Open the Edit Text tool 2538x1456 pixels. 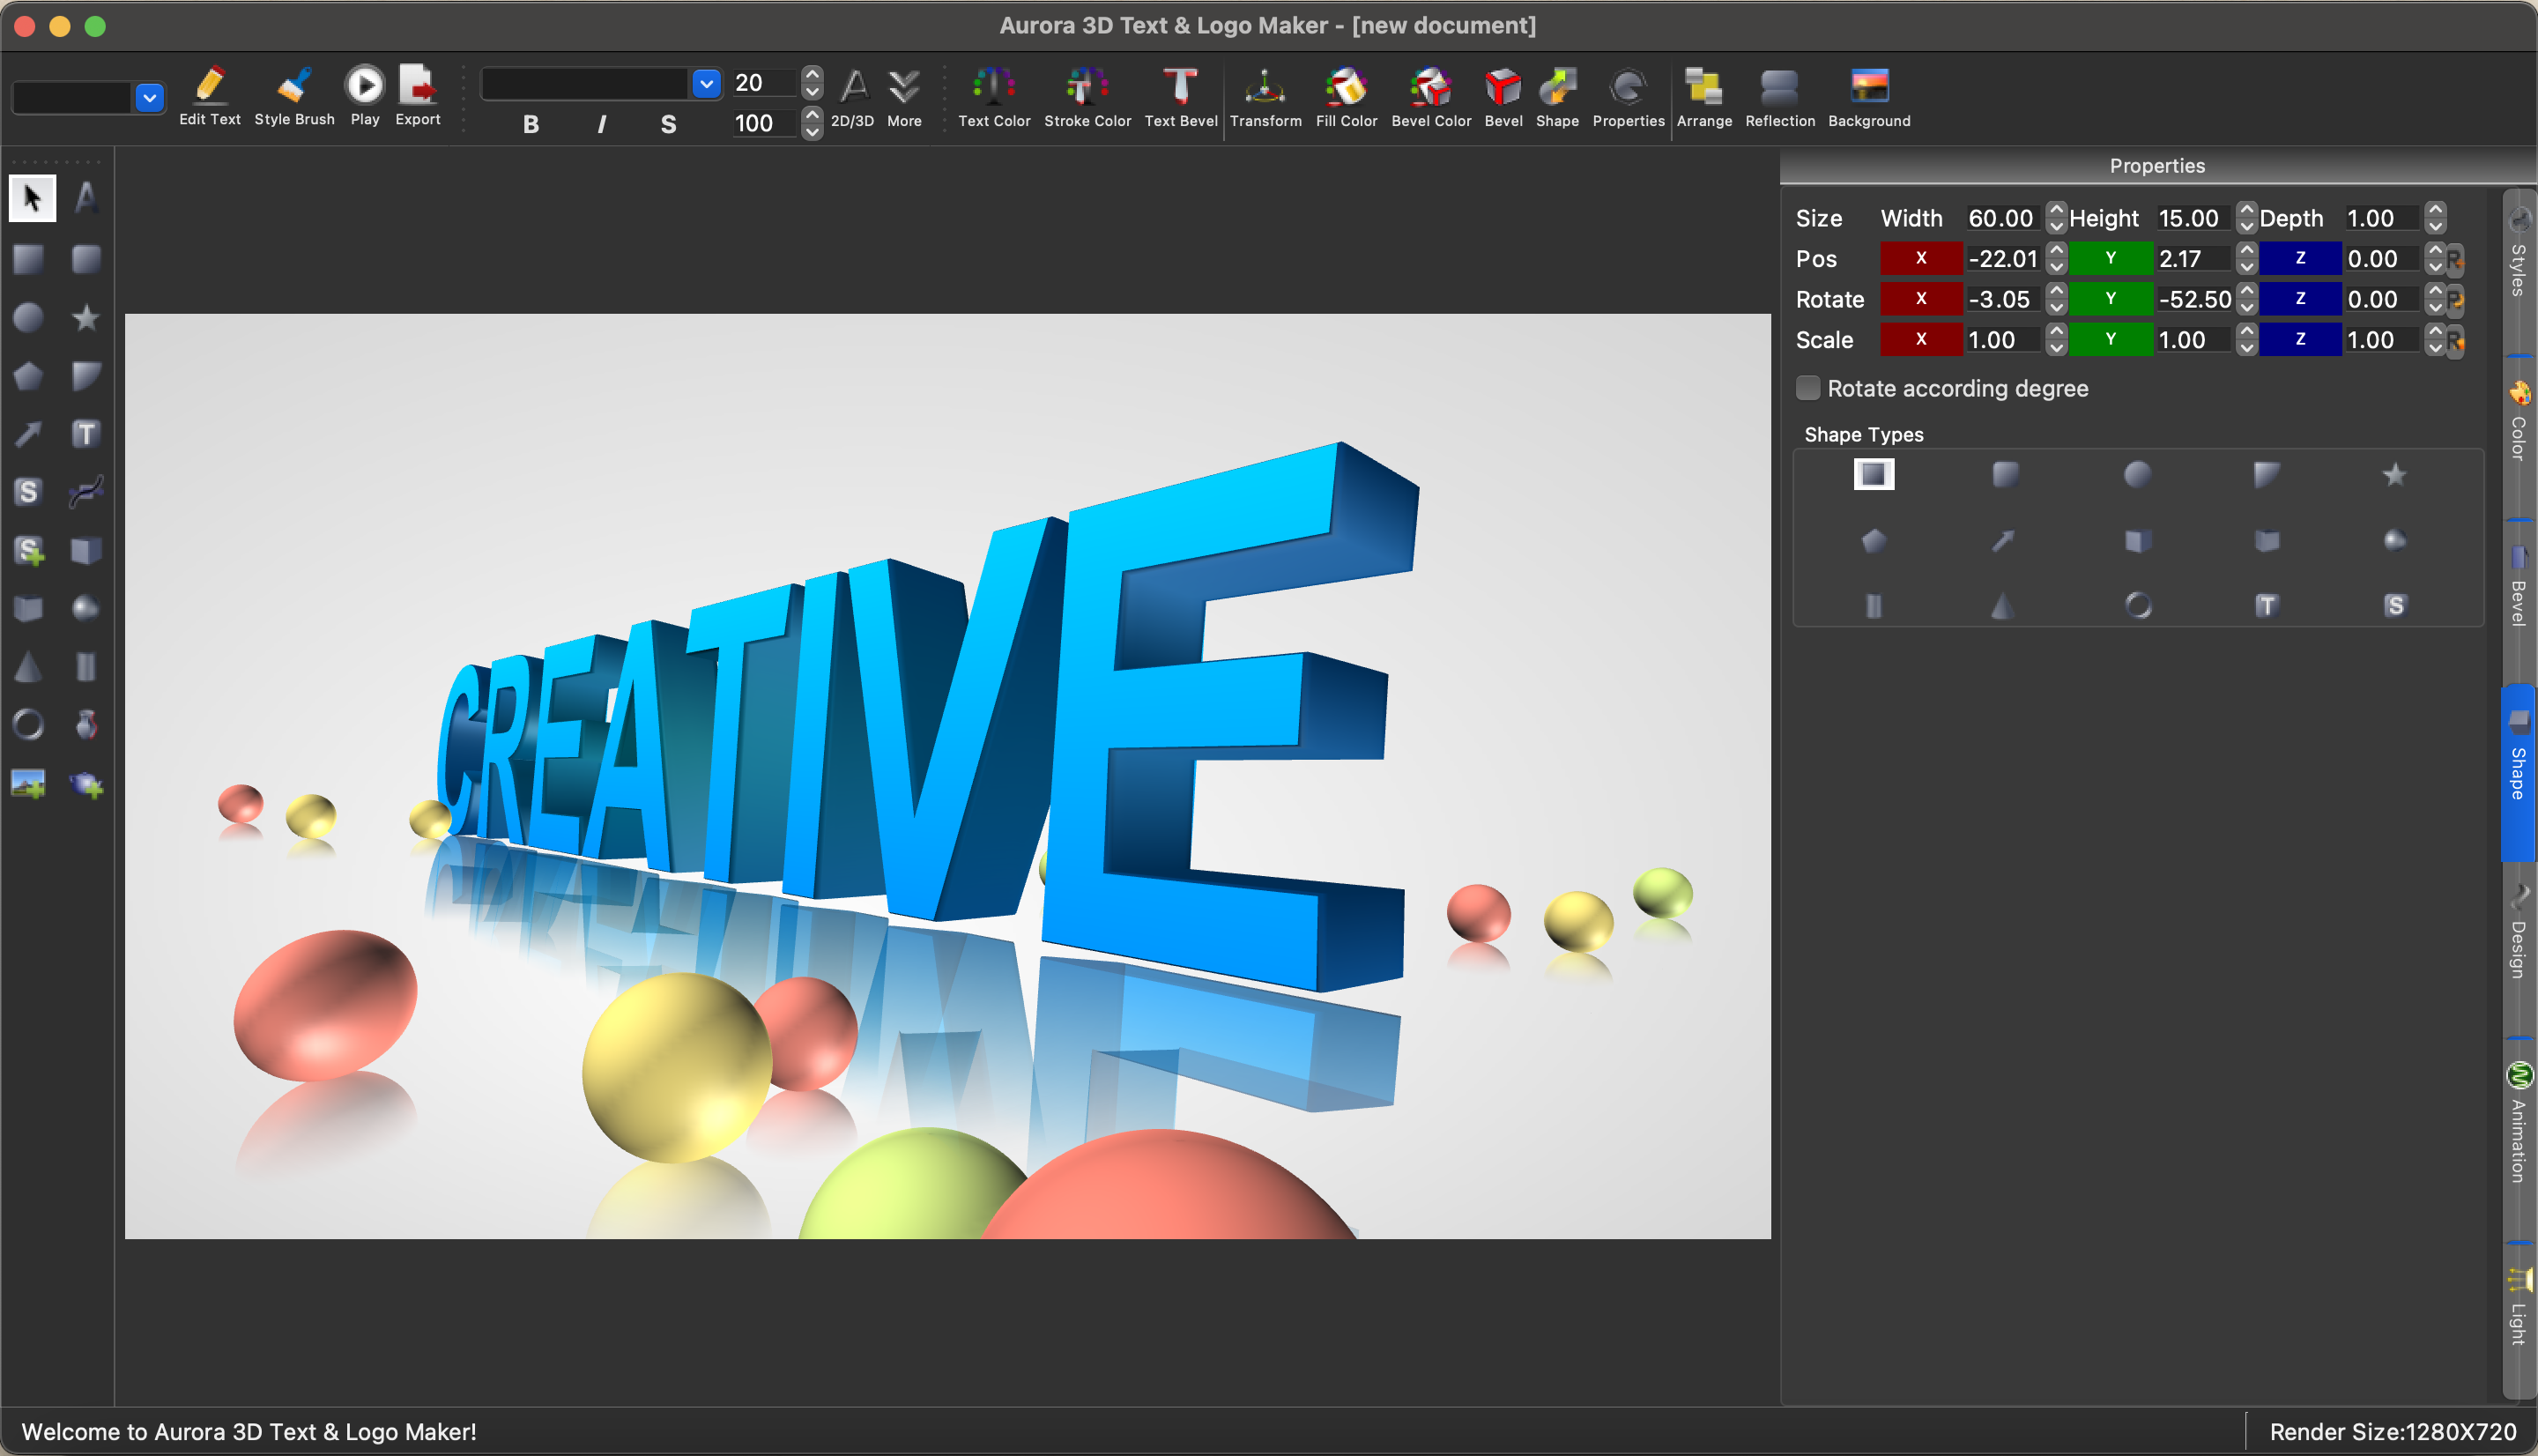[x=210, y=96]
